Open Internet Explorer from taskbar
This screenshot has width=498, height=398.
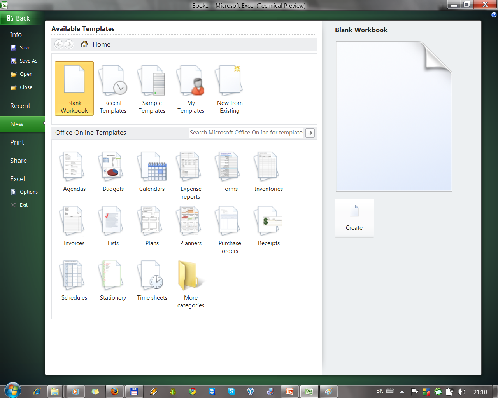[37, 391]
